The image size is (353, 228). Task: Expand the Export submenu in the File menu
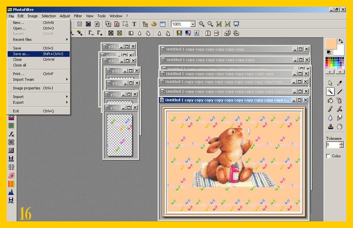point(38,102)
